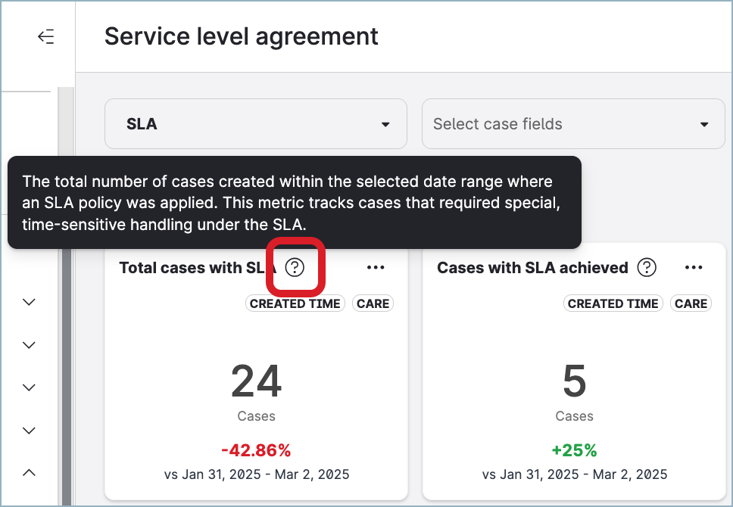Click the +25% change indicator
Screen dimensions: 733x507
pos(575,449)
